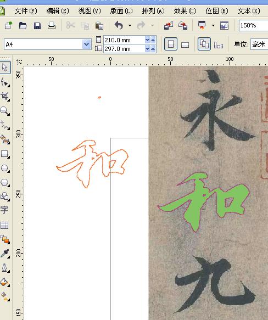Open the 效果(C) menu

click(185, 11)
